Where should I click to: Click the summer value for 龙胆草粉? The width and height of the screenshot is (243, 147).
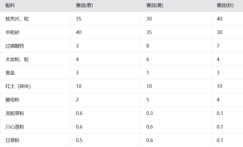[150, 113]
